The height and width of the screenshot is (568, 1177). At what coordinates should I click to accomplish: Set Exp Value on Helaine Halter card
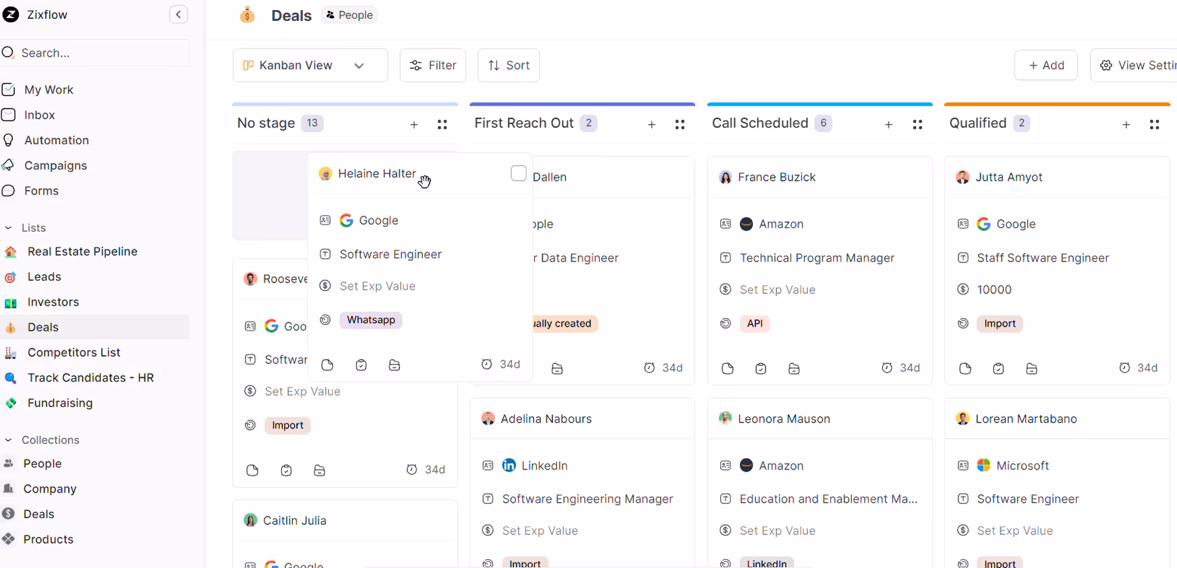click(377, 286)
